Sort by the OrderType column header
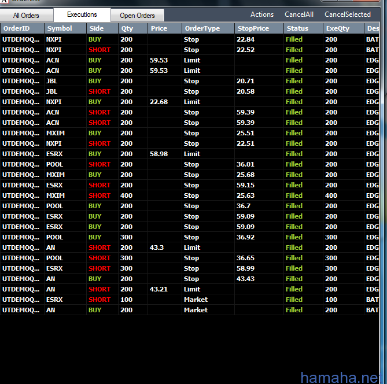 (208, 28)
